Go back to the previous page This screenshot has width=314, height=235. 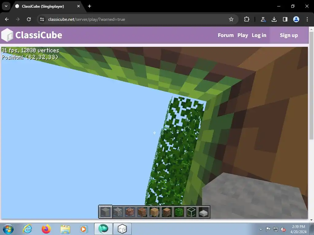7,19
